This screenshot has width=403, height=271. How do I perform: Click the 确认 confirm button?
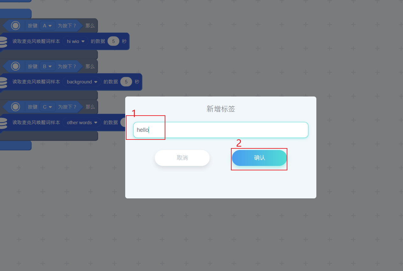click(259, 158)
